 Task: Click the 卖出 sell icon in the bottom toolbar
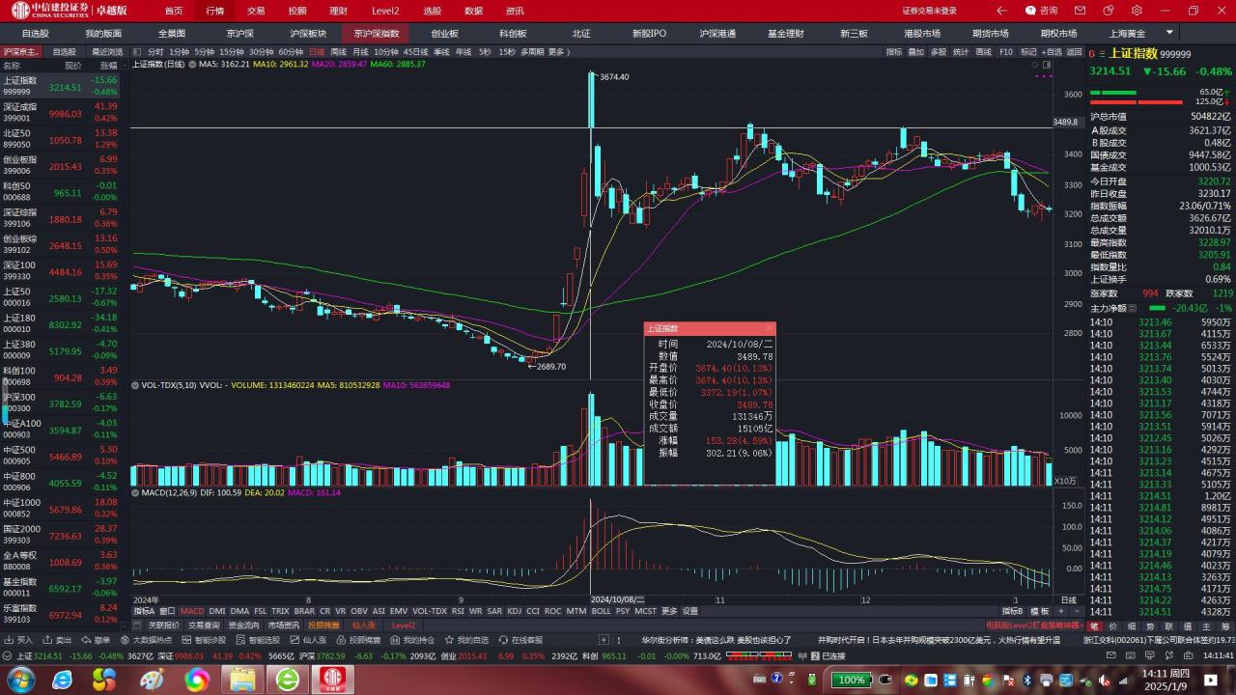[x=57, y=640]
